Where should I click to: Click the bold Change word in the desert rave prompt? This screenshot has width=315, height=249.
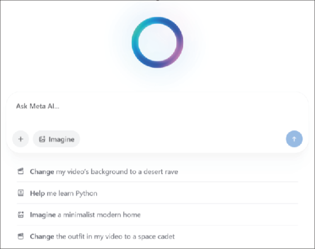[42, 172]
